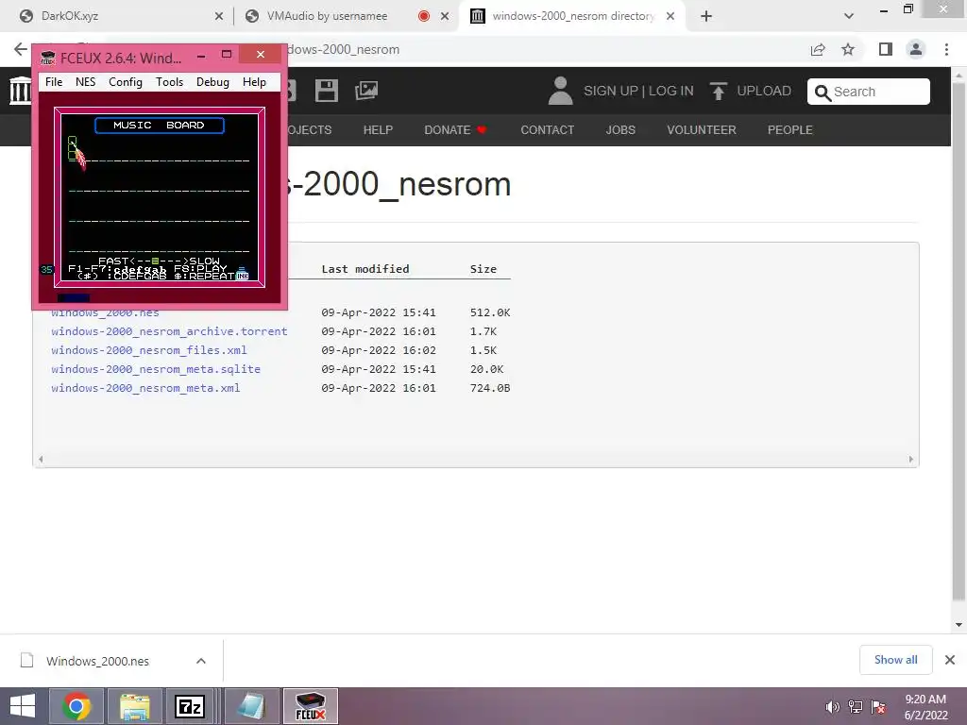Click Show all downloads
The height and width of the screenshot is (725, 967).
(x=895, y=660)
